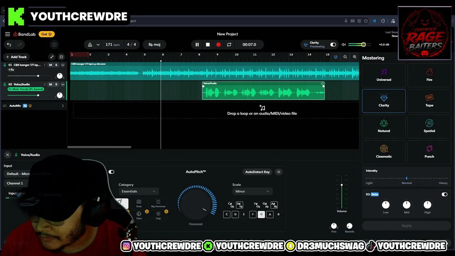The height and width of the screenshot is (256, 455).
Task: Undo the last action
Action: tap(9, 44)
